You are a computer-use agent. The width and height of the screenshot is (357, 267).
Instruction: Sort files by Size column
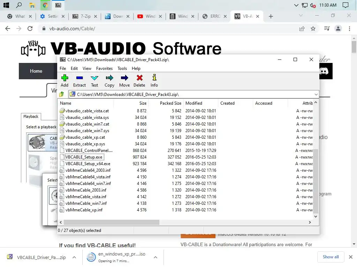(131, 103)
